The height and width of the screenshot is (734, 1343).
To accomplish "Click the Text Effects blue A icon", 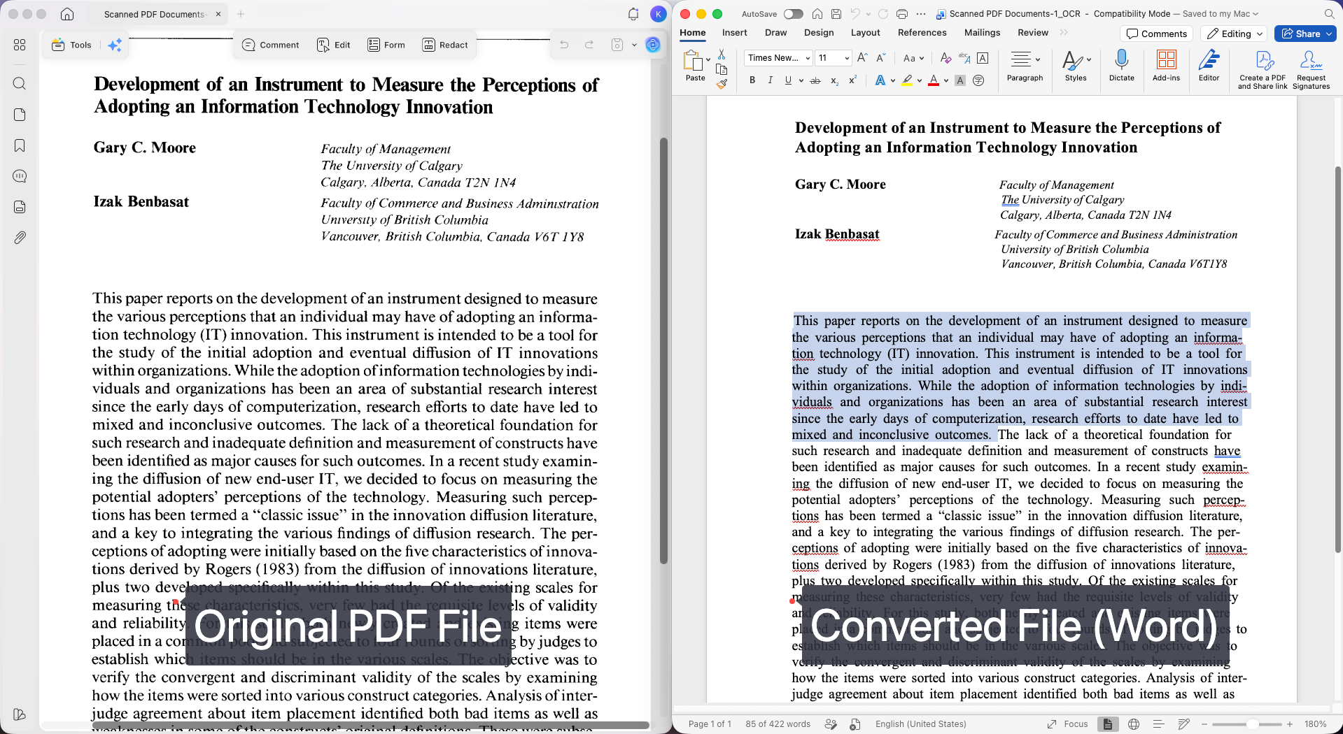I will (880, 80).
